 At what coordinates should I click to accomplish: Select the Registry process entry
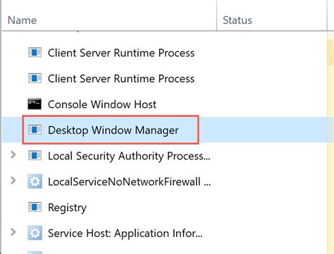(x=67, y=207)
